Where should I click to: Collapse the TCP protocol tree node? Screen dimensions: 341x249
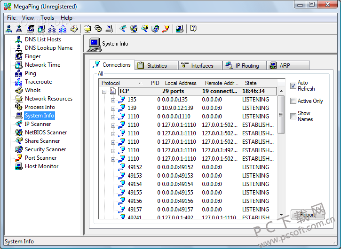point(104,92)
